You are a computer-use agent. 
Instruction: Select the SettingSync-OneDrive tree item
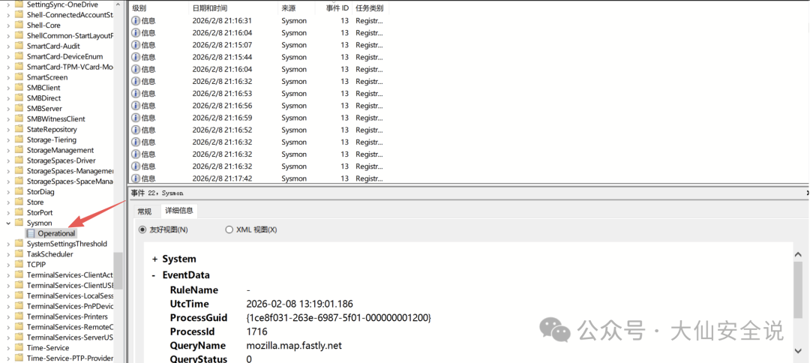(62, 4)
